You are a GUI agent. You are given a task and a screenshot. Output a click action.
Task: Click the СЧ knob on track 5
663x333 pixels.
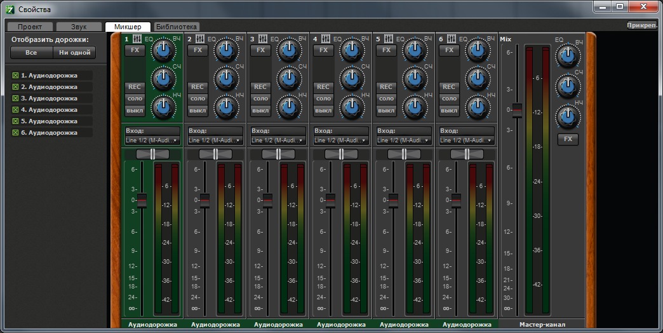pyautogui.click(x=415, y=78)
